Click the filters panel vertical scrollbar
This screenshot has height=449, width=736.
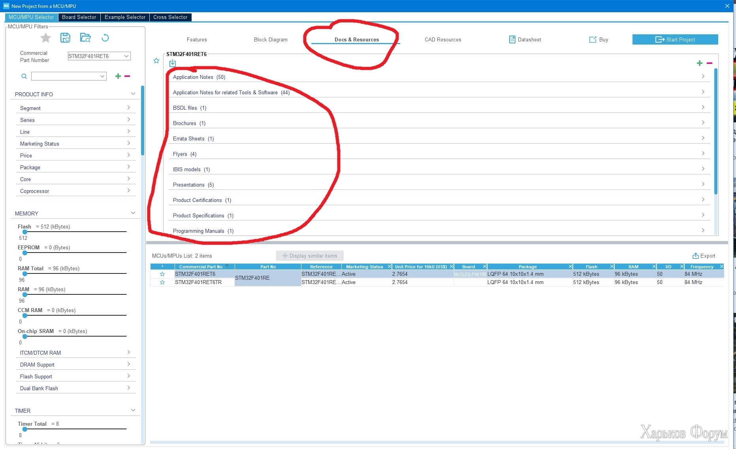pos(143,120)
